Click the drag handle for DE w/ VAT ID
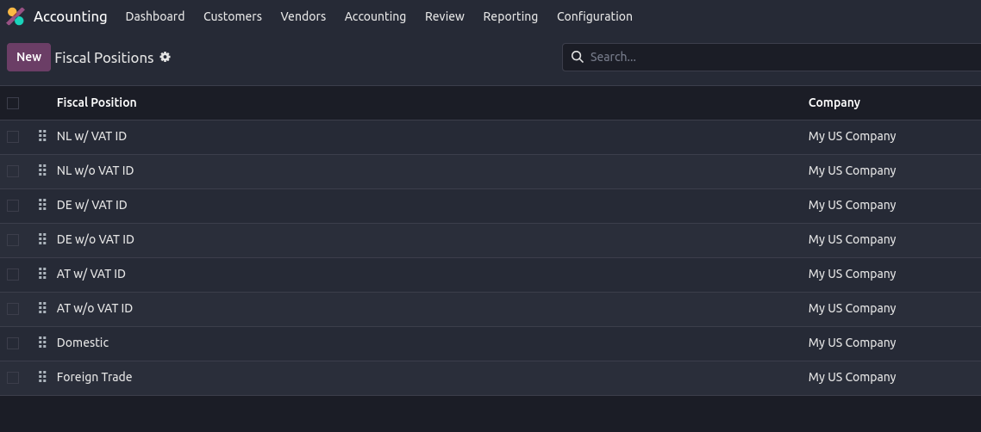This screenshot has height=432, width=981. 42,205
